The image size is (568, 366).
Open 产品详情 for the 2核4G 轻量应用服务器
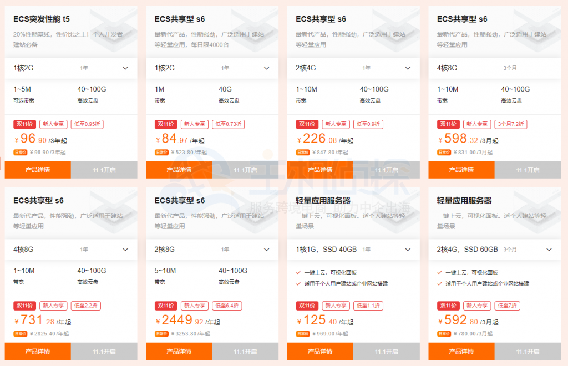[461, 351]
